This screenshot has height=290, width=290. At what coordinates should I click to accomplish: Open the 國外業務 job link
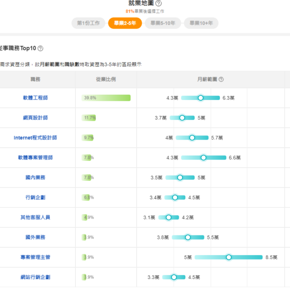pos(35,237)
